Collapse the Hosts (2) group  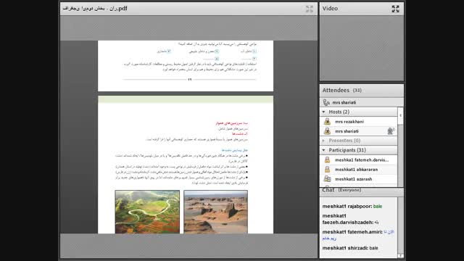[x=323, y=112]
